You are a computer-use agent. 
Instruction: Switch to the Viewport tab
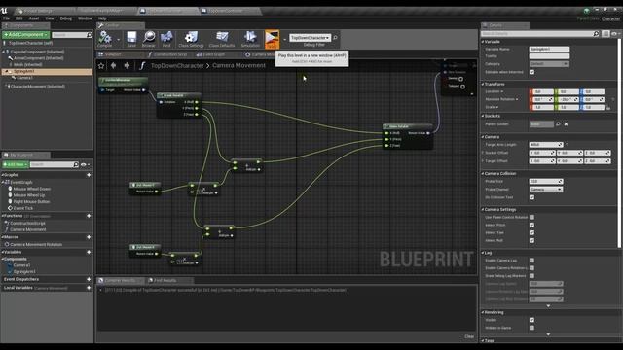[113, 54]
